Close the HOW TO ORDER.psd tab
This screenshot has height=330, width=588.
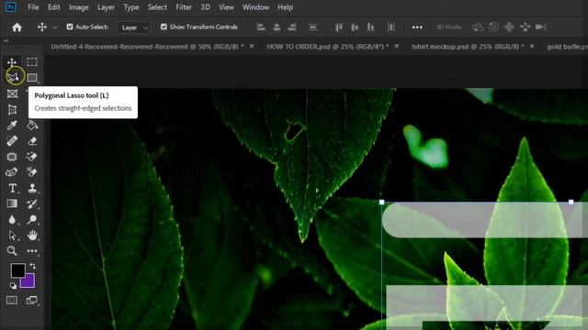pos(396,46)
